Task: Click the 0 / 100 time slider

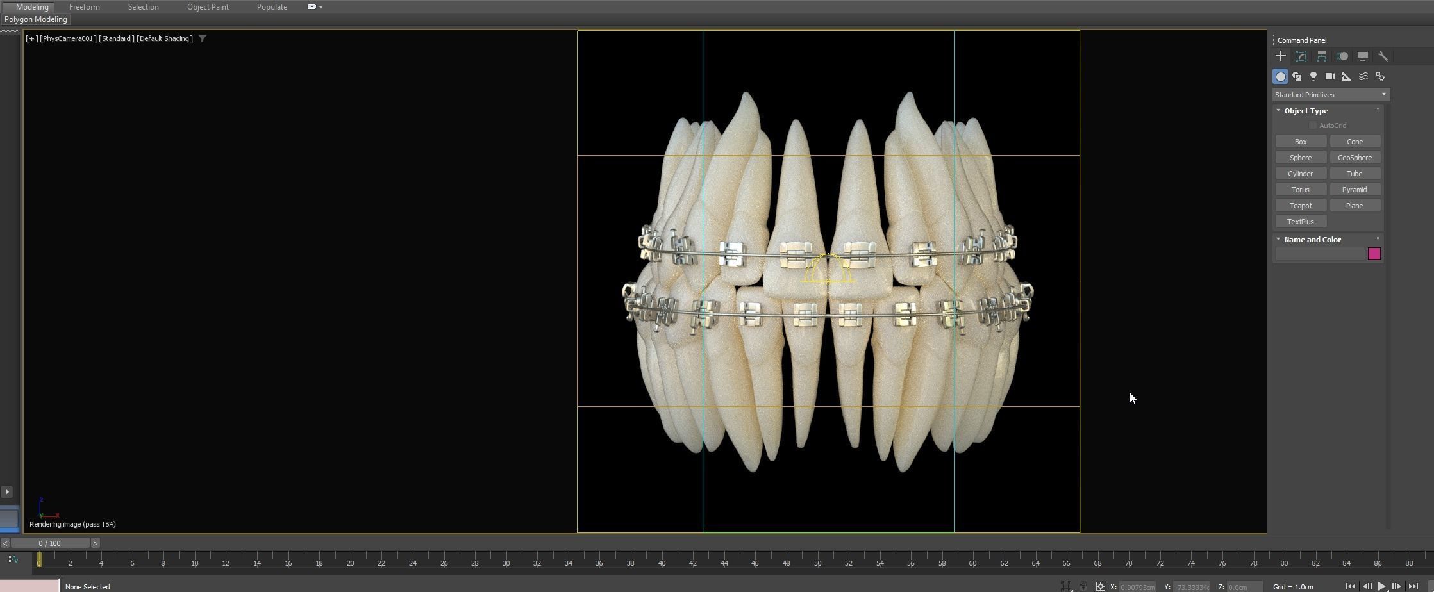Action: click(50, 543)
